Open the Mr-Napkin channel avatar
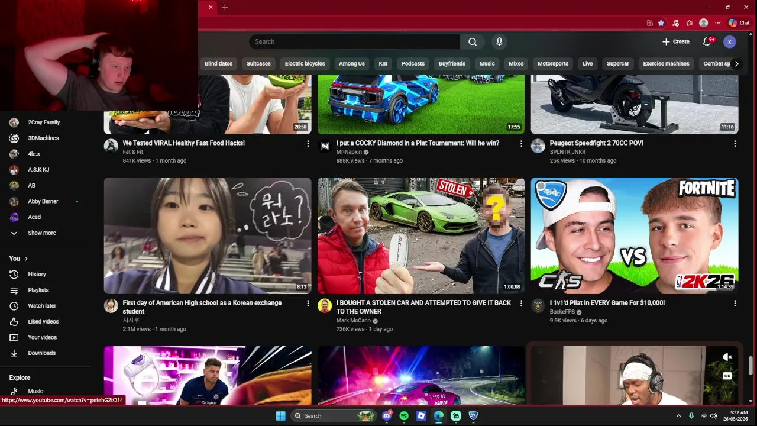 coord(325,146)
